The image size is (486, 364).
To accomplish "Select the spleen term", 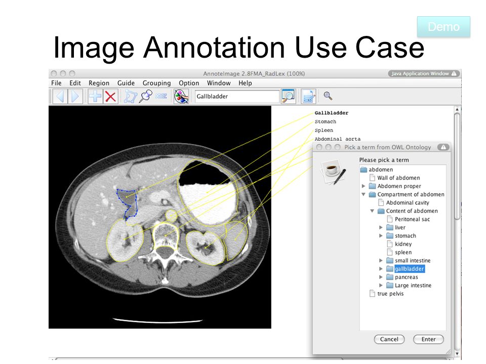I will coord(399,252).
